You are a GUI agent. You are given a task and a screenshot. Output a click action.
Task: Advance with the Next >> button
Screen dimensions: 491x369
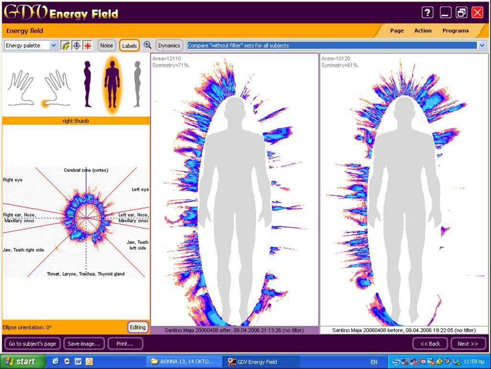coord(468,343)
